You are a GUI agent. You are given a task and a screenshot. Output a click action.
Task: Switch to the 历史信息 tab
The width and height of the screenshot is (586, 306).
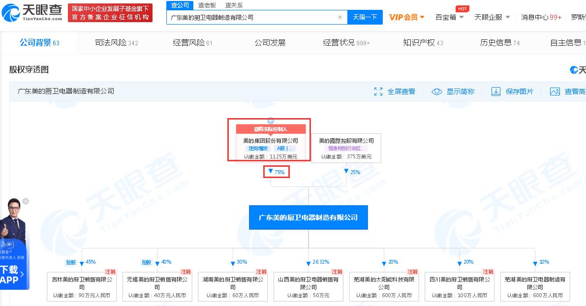pos(500,43)
